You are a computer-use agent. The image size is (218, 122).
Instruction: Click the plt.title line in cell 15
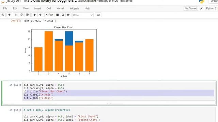[45, 91]
